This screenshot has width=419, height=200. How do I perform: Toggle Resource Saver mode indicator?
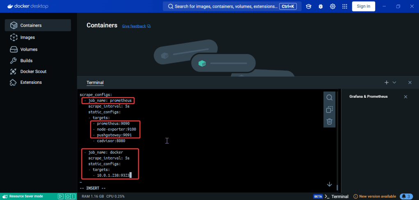[x=25, y=196]
